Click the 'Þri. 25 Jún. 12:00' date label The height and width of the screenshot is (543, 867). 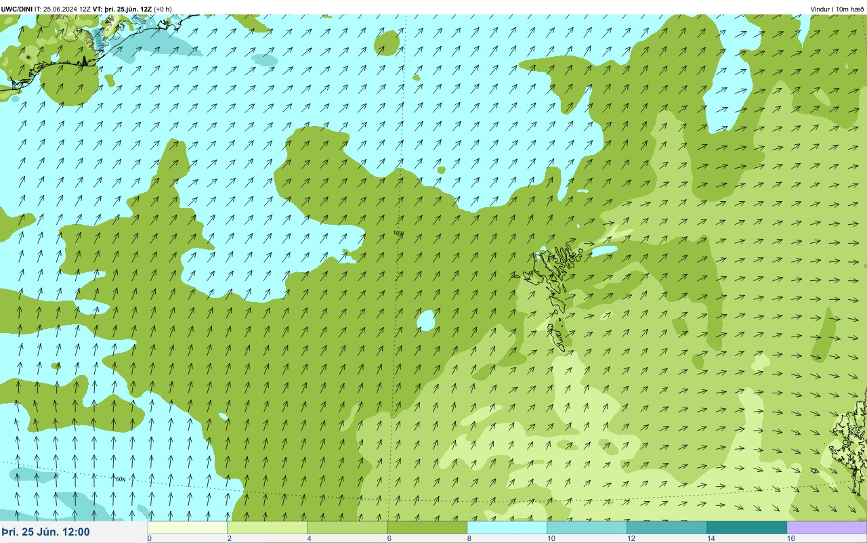(x=45, y=532)
